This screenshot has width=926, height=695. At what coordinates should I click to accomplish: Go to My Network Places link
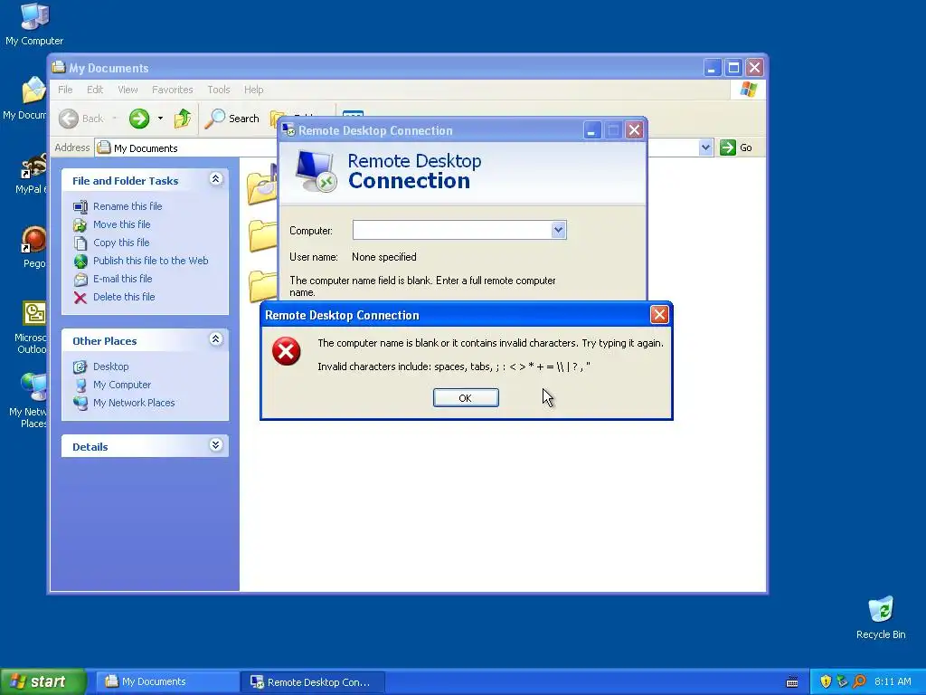(134, 403)
